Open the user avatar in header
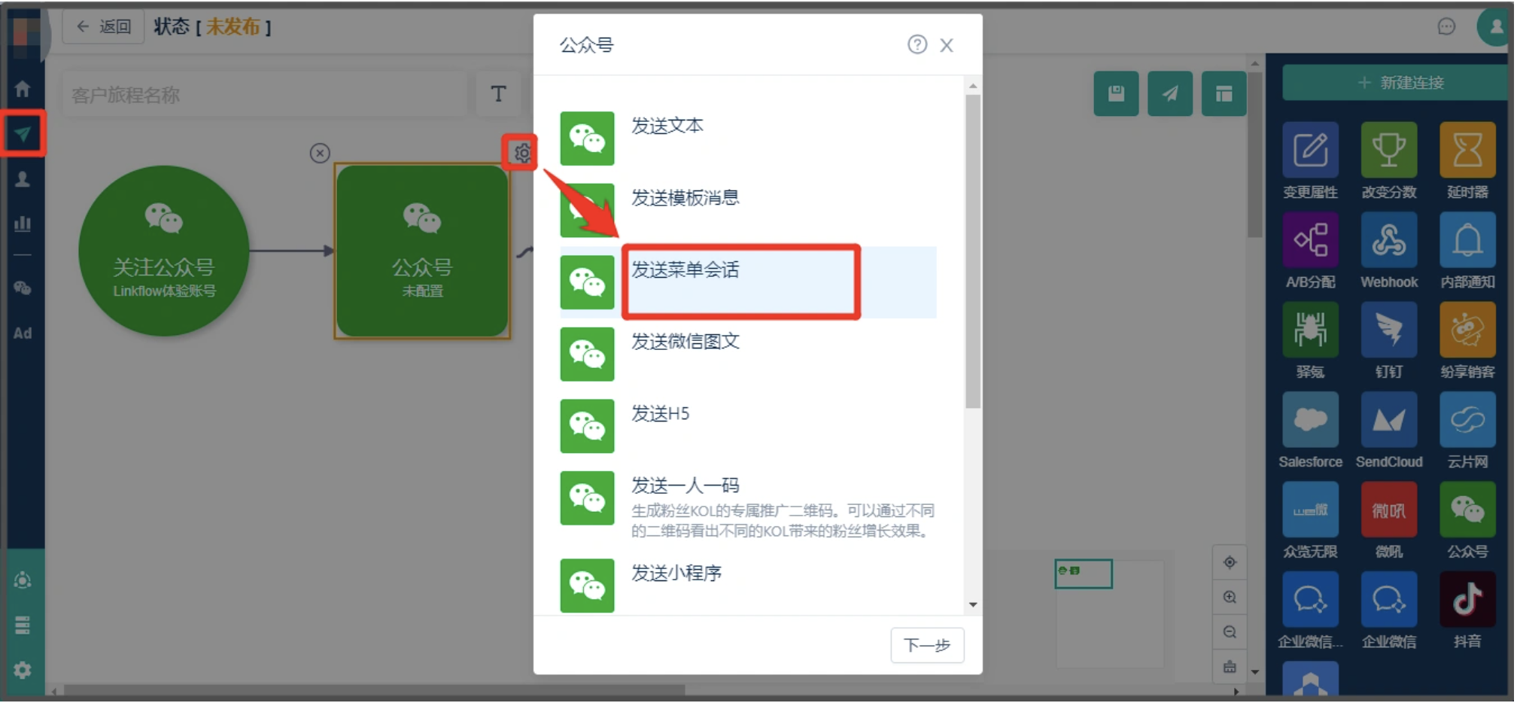Viewport: 1517px width, 703px height. (x=1495, y=27)
